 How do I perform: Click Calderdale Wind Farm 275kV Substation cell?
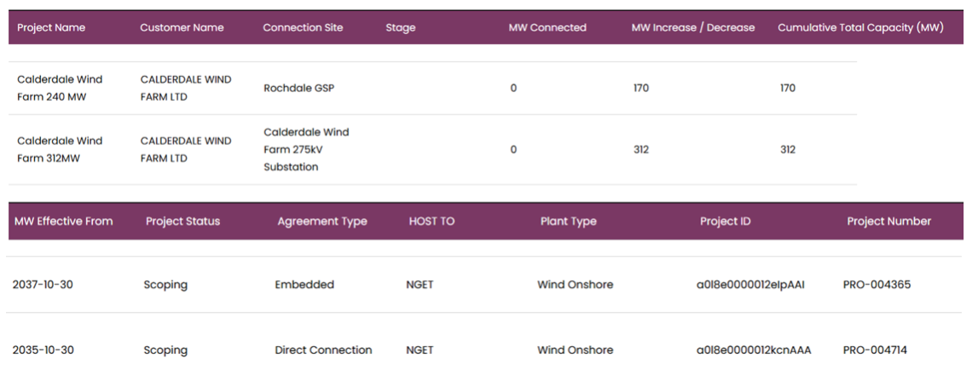coord(306,149)
